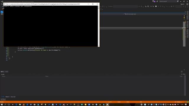The width and height of the screenshot is (189, 106).
Task: Click the Value column header in Locals
Action: point(47,76)
